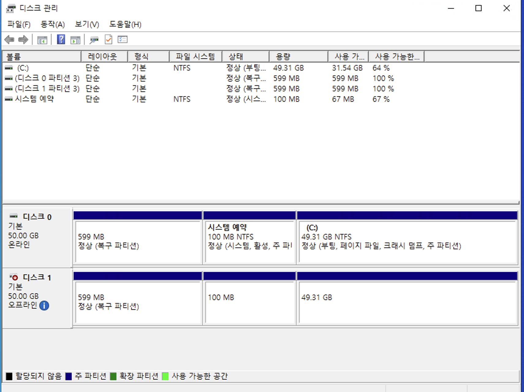The width and height of the screenshot is (524, 392).
Task: Click the 디스크 1 오프라인 label panel
Action: coord(37,298)
